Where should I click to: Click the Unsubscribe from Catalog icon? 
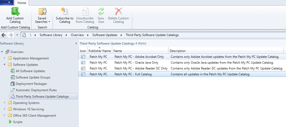[85, 11]
